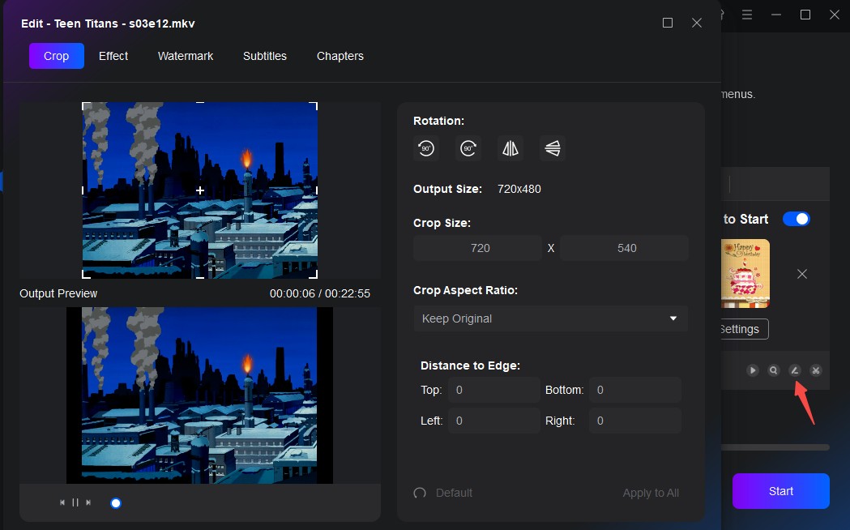Rotate the video 90 degrees left
Screen dimensions: 850x530
tap(426, 148)
